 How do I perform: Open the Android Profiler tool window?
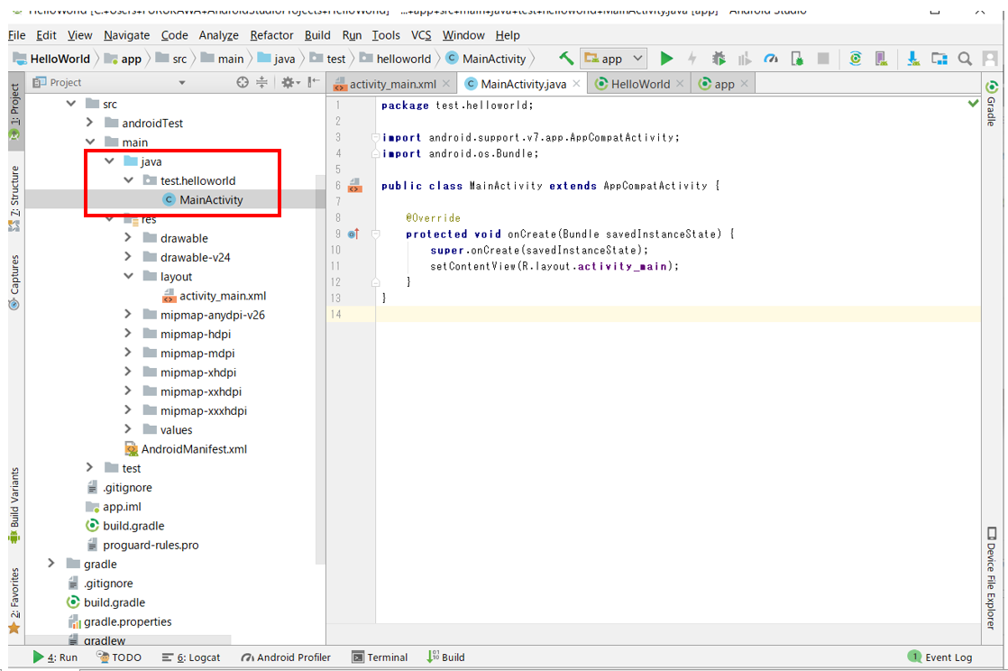[x=286, y=657]
